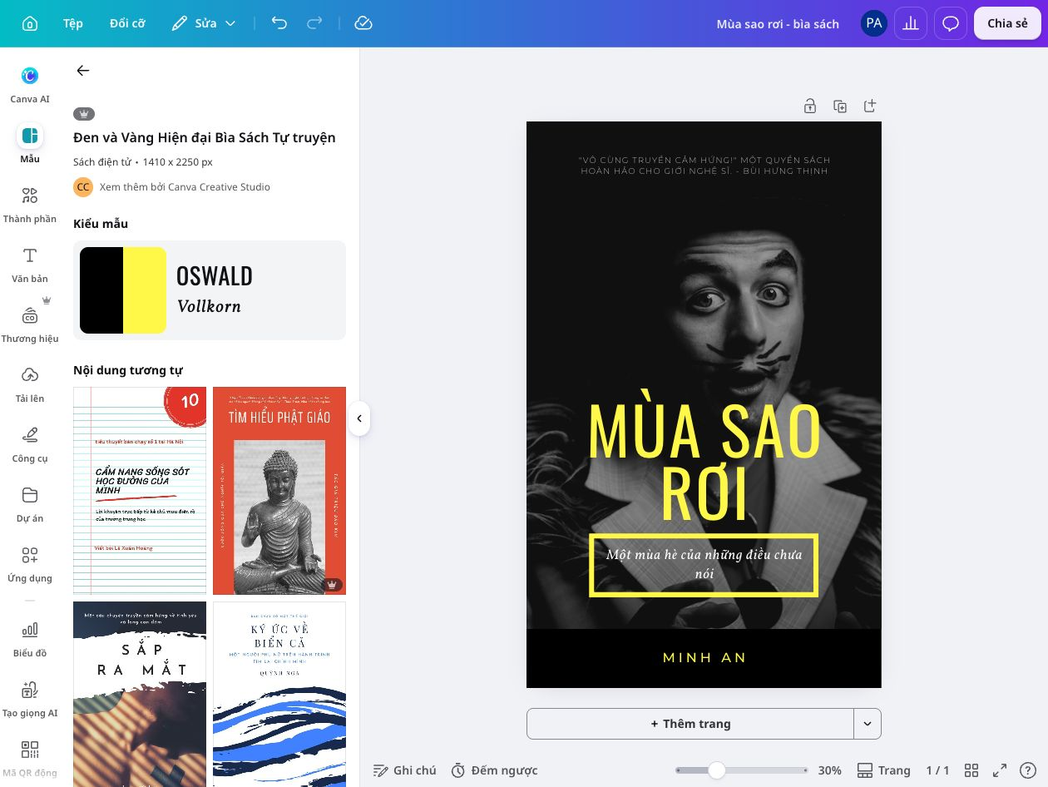Edit the design title Mùa sao rơi - bìa sách
The height and width of the screenshot is (787, 1048).
point(778,24)
